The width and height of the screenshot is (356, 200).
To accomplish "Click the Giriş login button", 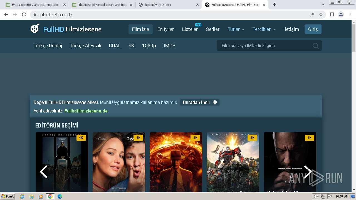I will (313, 29).
